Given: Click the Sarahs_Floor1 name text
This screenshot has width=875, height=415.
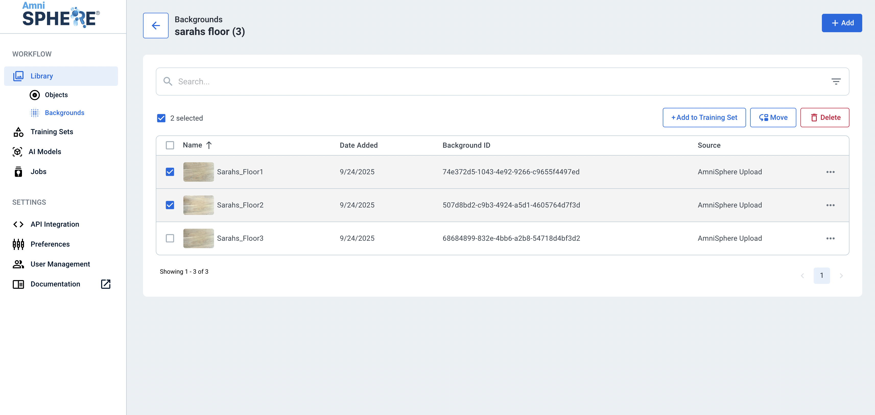Looking at the screenshot, I should click(x=240, y=172).
